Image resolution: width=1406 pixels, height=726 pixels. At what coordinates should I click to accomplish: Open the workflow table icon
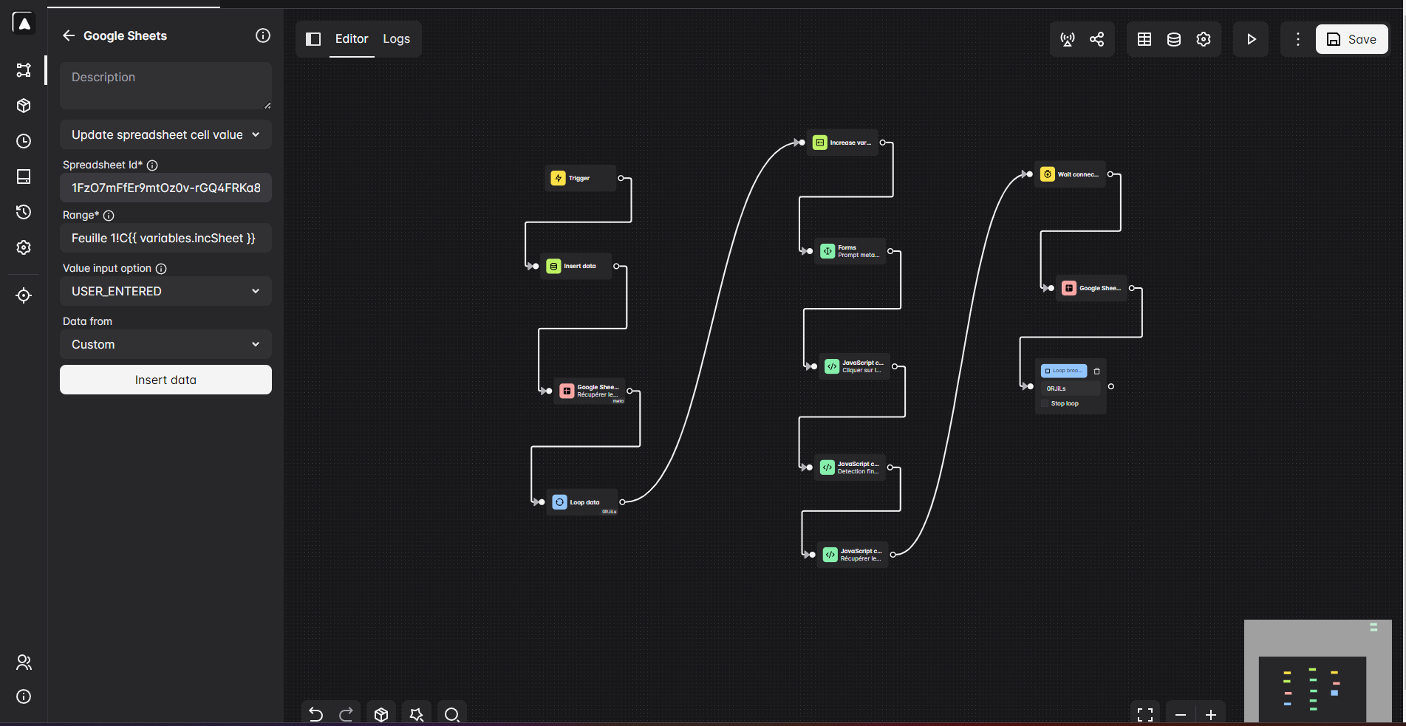pyautogui.click(x=1144, y=39)
